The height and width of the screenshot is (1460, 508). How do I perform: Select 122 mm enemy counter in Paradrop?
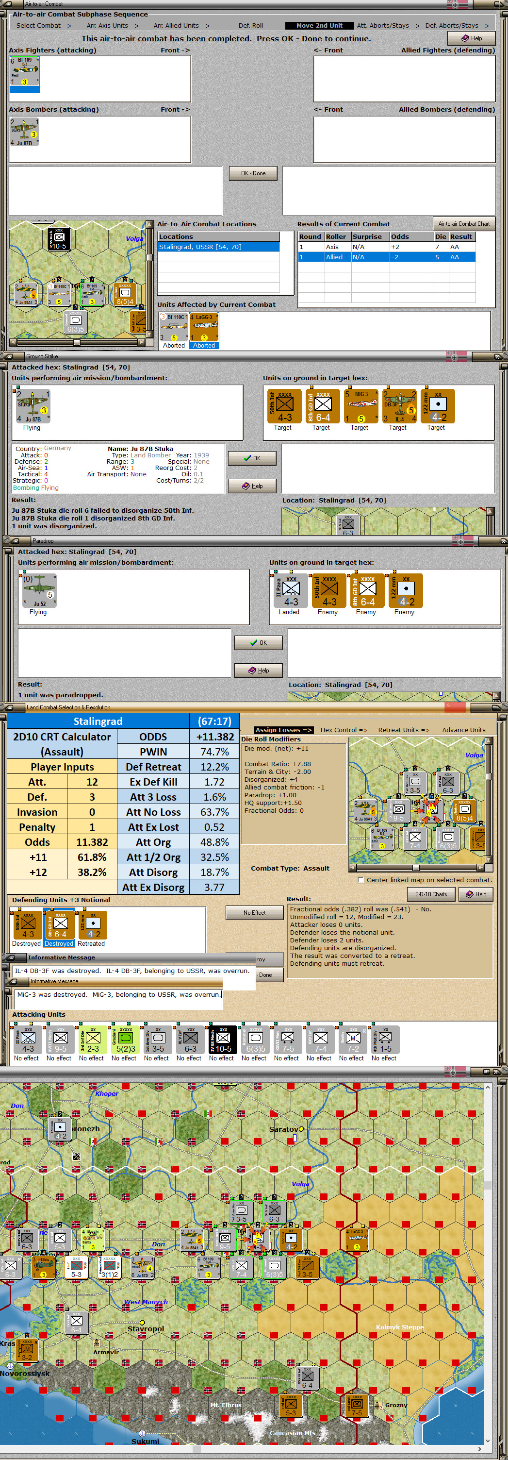406,590
